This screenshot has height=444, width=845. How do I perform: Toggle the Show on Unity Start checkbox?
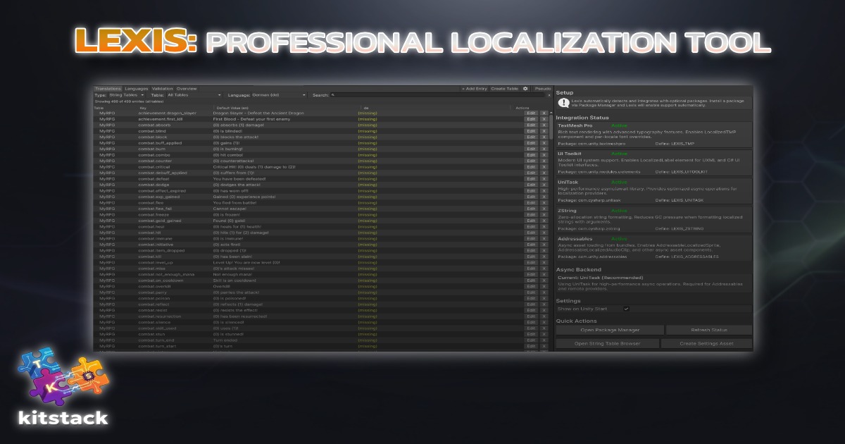tap(626, 308)
